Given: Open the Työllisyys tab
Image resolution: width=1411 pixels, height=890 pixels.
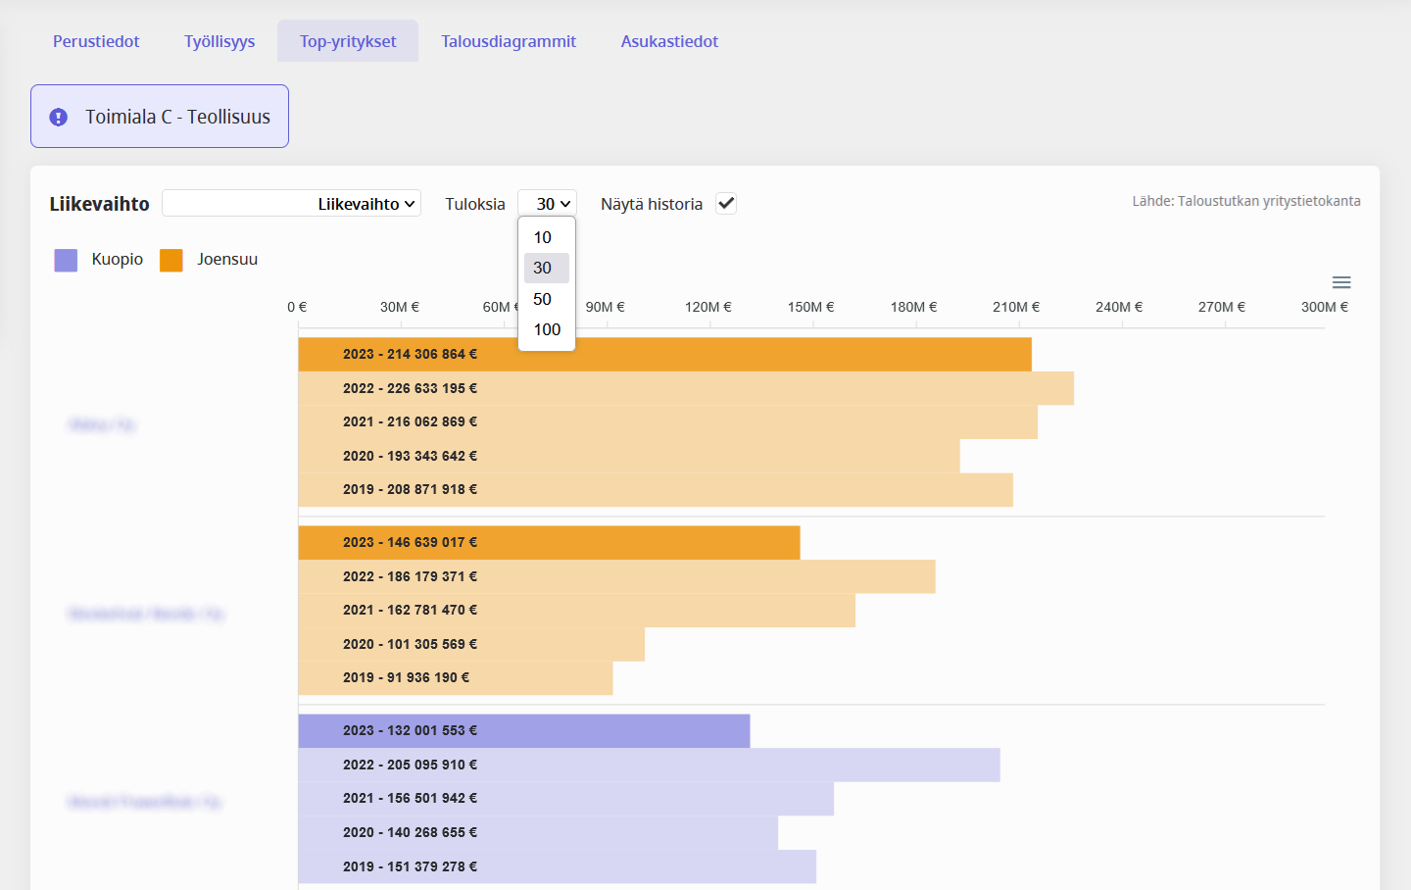Looking at the screenshot, I should (219, 41).
